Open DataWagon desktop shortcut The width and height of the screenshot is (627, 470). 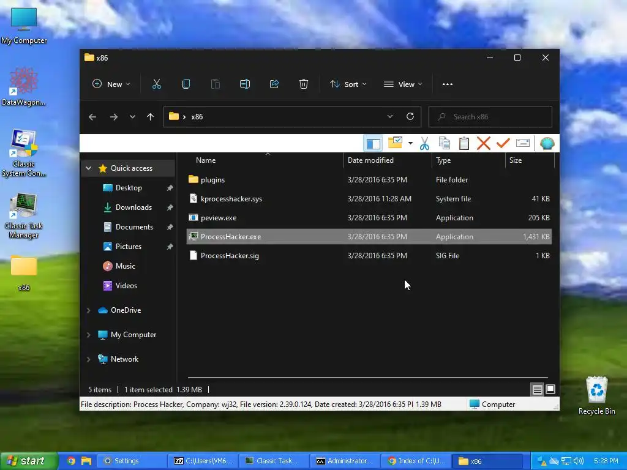[24, 87]
